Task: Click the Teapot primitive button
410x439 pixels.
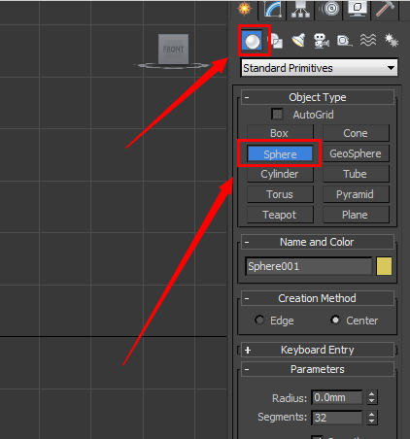Action: coord(280,215)
